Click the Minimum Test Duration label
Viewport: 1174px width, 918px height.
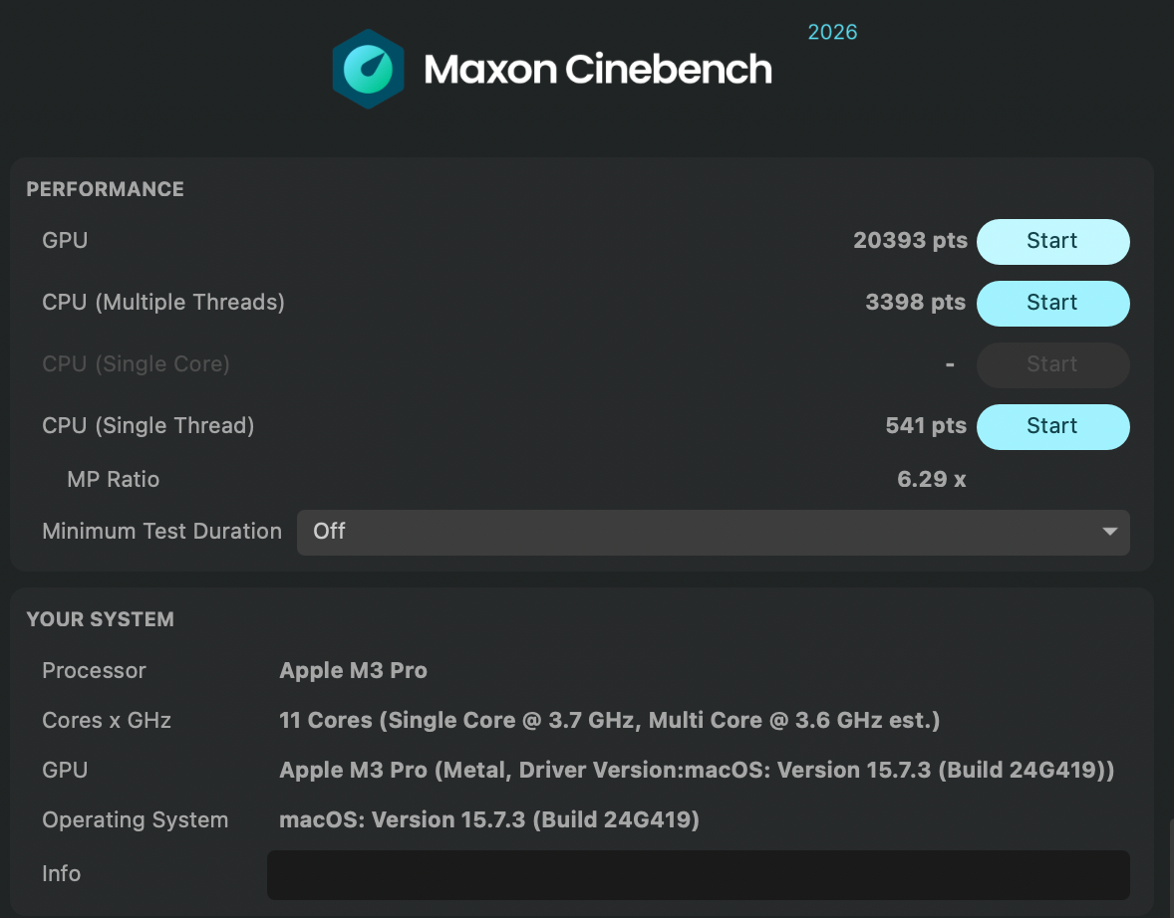pyautogui.click(x=161, y=531)
